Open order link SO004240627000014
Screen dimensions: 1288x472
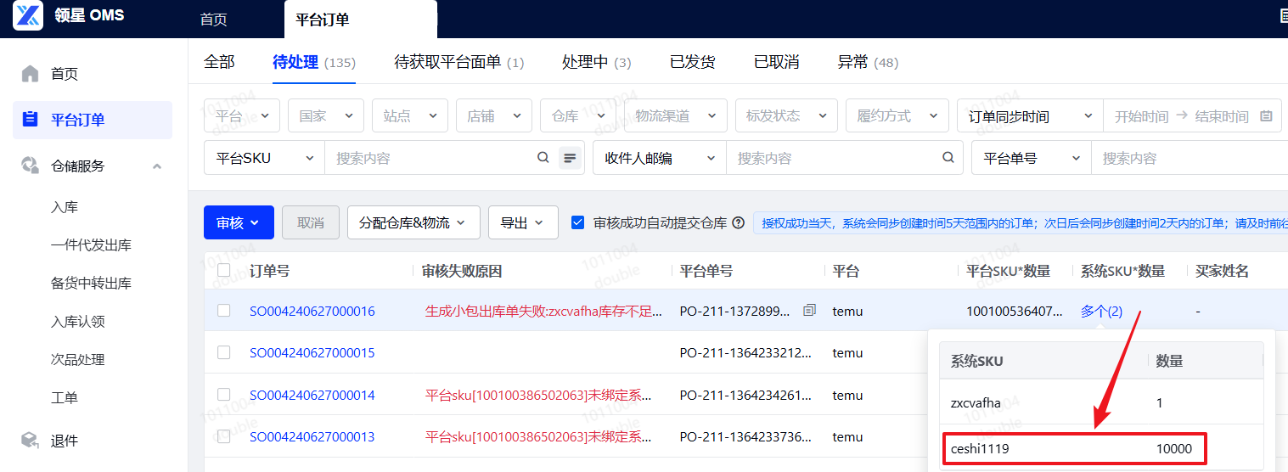(312, 395)
